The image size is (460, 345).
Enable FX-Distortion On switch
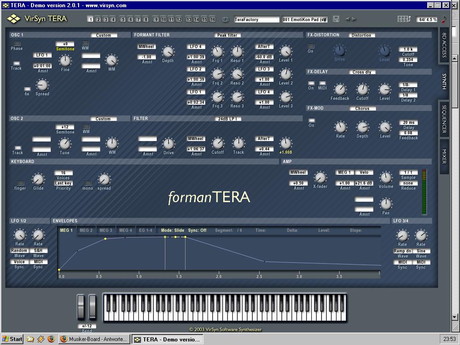point(311,46)
